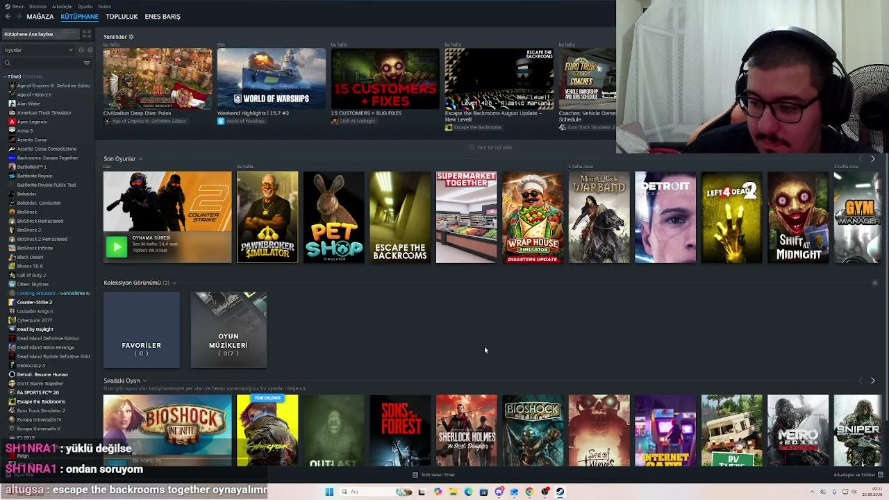Open the Oyunlar type dropdown

coord(38,50)
